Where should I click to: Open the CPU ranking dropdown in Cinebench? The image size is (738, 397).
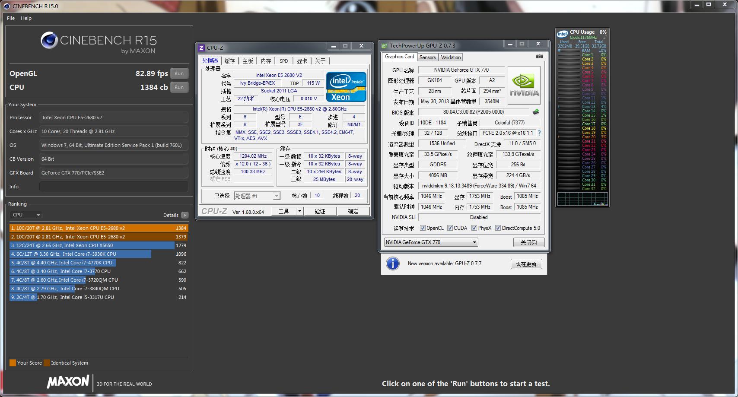point(25,214)
